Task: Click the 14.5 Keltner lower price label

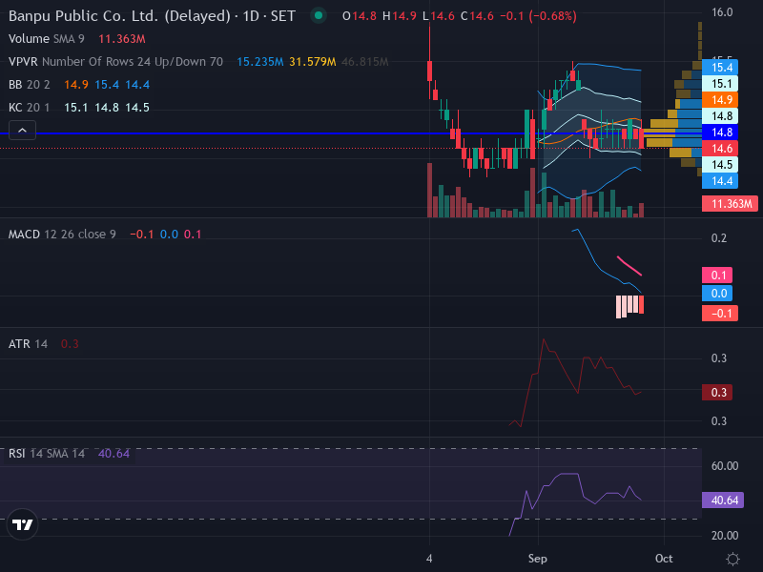Action: pyautogui.click(x=720, y=164)
